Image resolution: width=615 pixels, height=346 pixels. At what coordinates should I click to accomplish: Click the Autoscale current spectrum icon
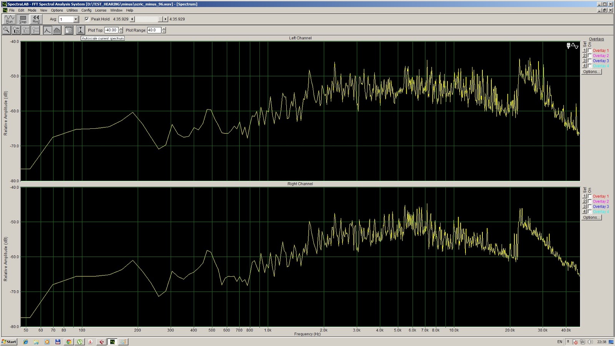pos(81,30)
